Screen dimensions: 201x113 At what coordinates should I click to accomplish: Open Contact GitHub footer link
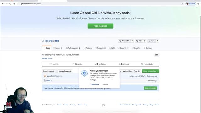125,105
